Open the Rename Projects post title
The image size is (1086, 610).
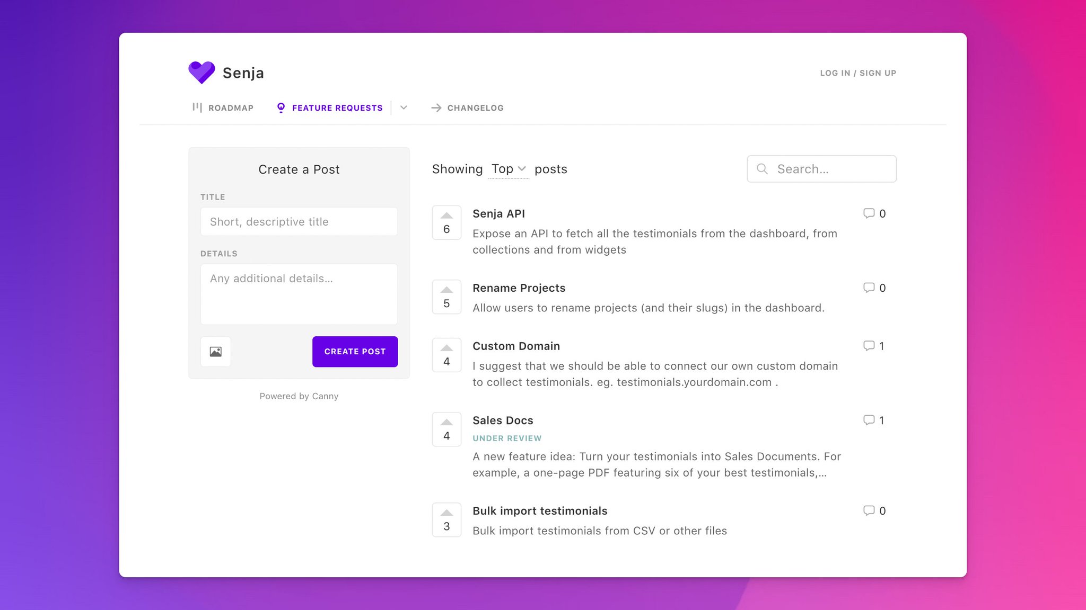pyautogui.click(x=519, y=288)
